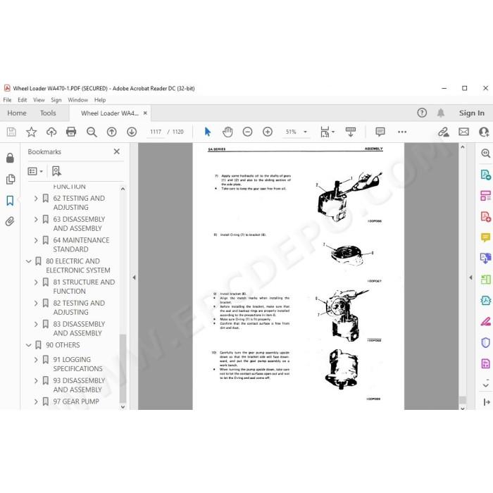Print the document via the printer icon

tap(71, 132)
